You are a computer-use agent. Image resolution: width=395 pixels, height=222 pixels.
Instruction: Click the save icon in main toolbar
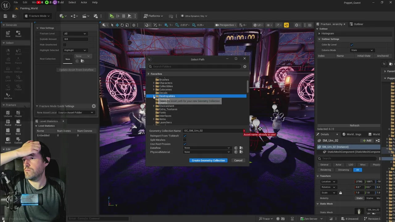[x=5, y=16]
